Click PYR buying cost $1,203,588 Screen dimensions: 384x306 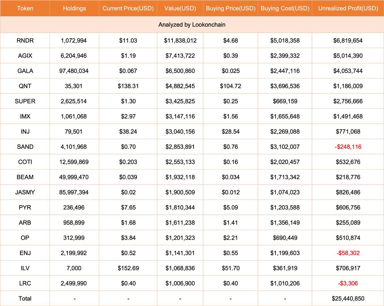[x=285, y=208]
